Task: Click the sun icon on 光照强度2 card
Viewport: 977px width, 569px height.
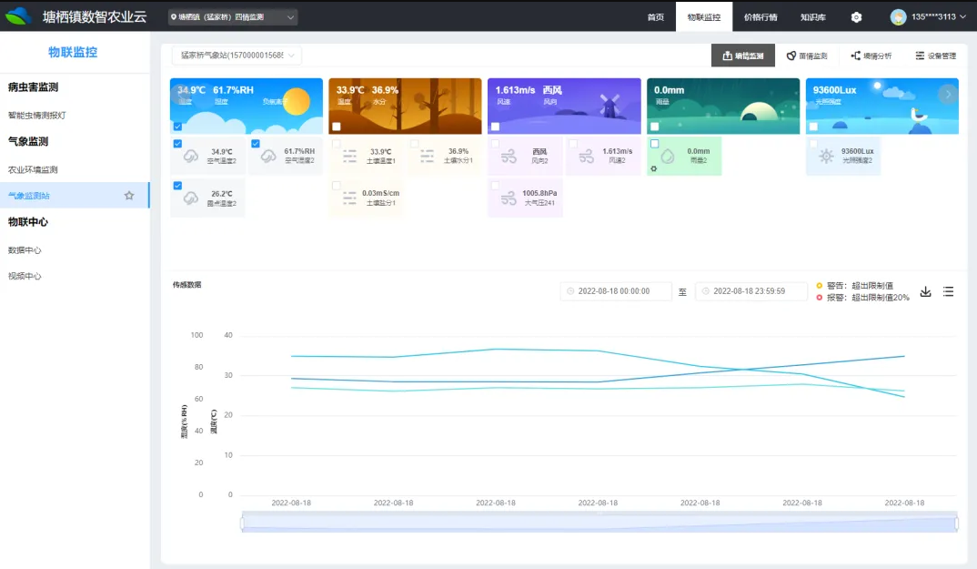Action: [825, 156]
